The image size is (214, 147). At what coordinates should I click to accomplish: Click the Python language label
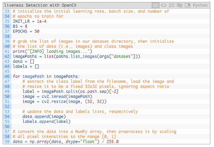point(200,5)
